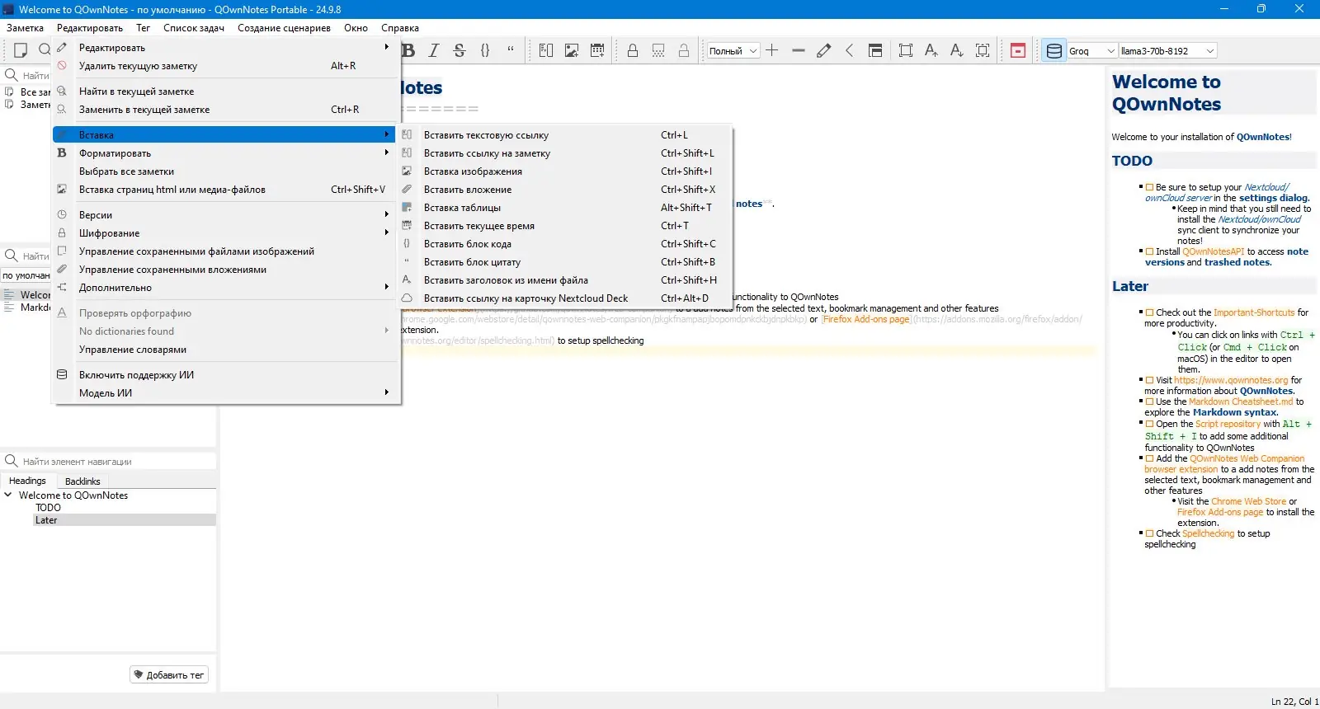Switch to the Backlinks tab
The image size is (1320, 709).
point(82,481)
